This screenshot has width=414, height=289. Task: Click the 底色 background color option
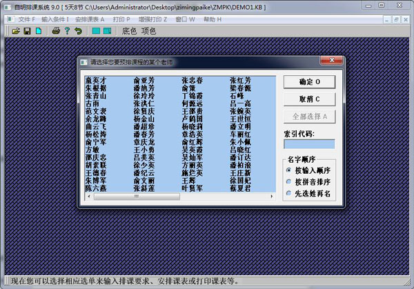(129, 31)
